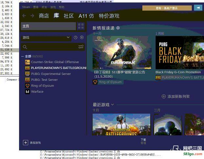The image size is (204, 159).
Task: Switch to the 库 tab
Action: click(x=56, y=16)
